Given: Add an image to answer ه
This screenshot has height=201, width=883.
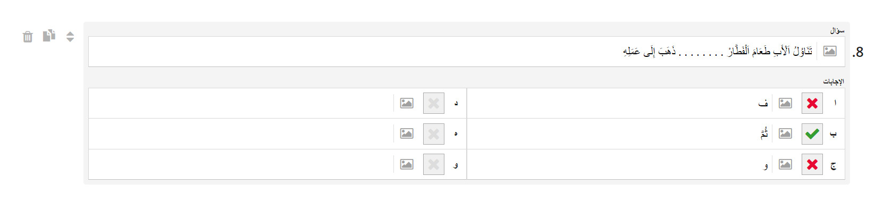Looking at the screenshot, I should coord(407,134).
